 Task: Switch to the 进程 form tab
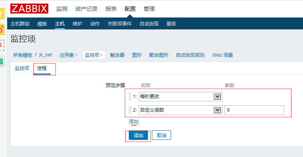click(x=42, y=68)
